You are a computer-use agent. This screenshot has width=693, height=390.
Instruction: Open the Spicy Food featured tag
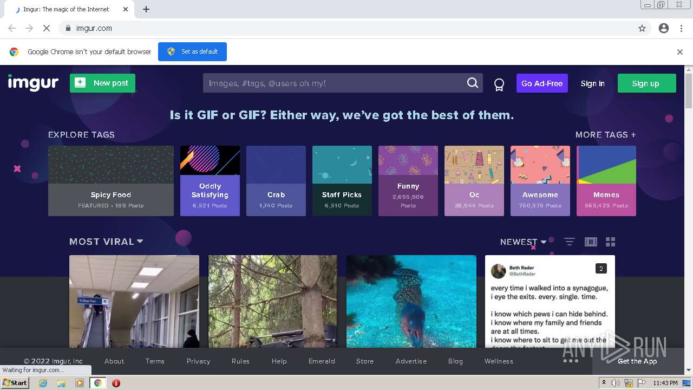coord(111,181)
